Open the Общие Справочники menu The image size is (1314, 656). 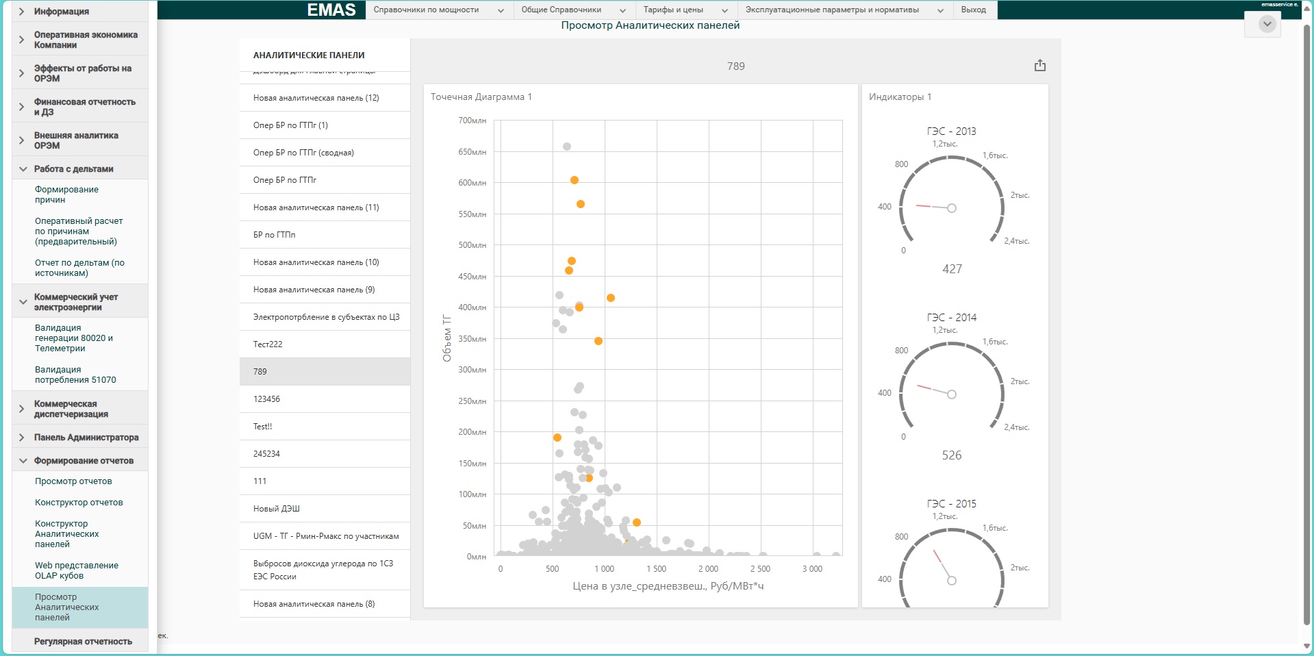click(x=573, y=10)
